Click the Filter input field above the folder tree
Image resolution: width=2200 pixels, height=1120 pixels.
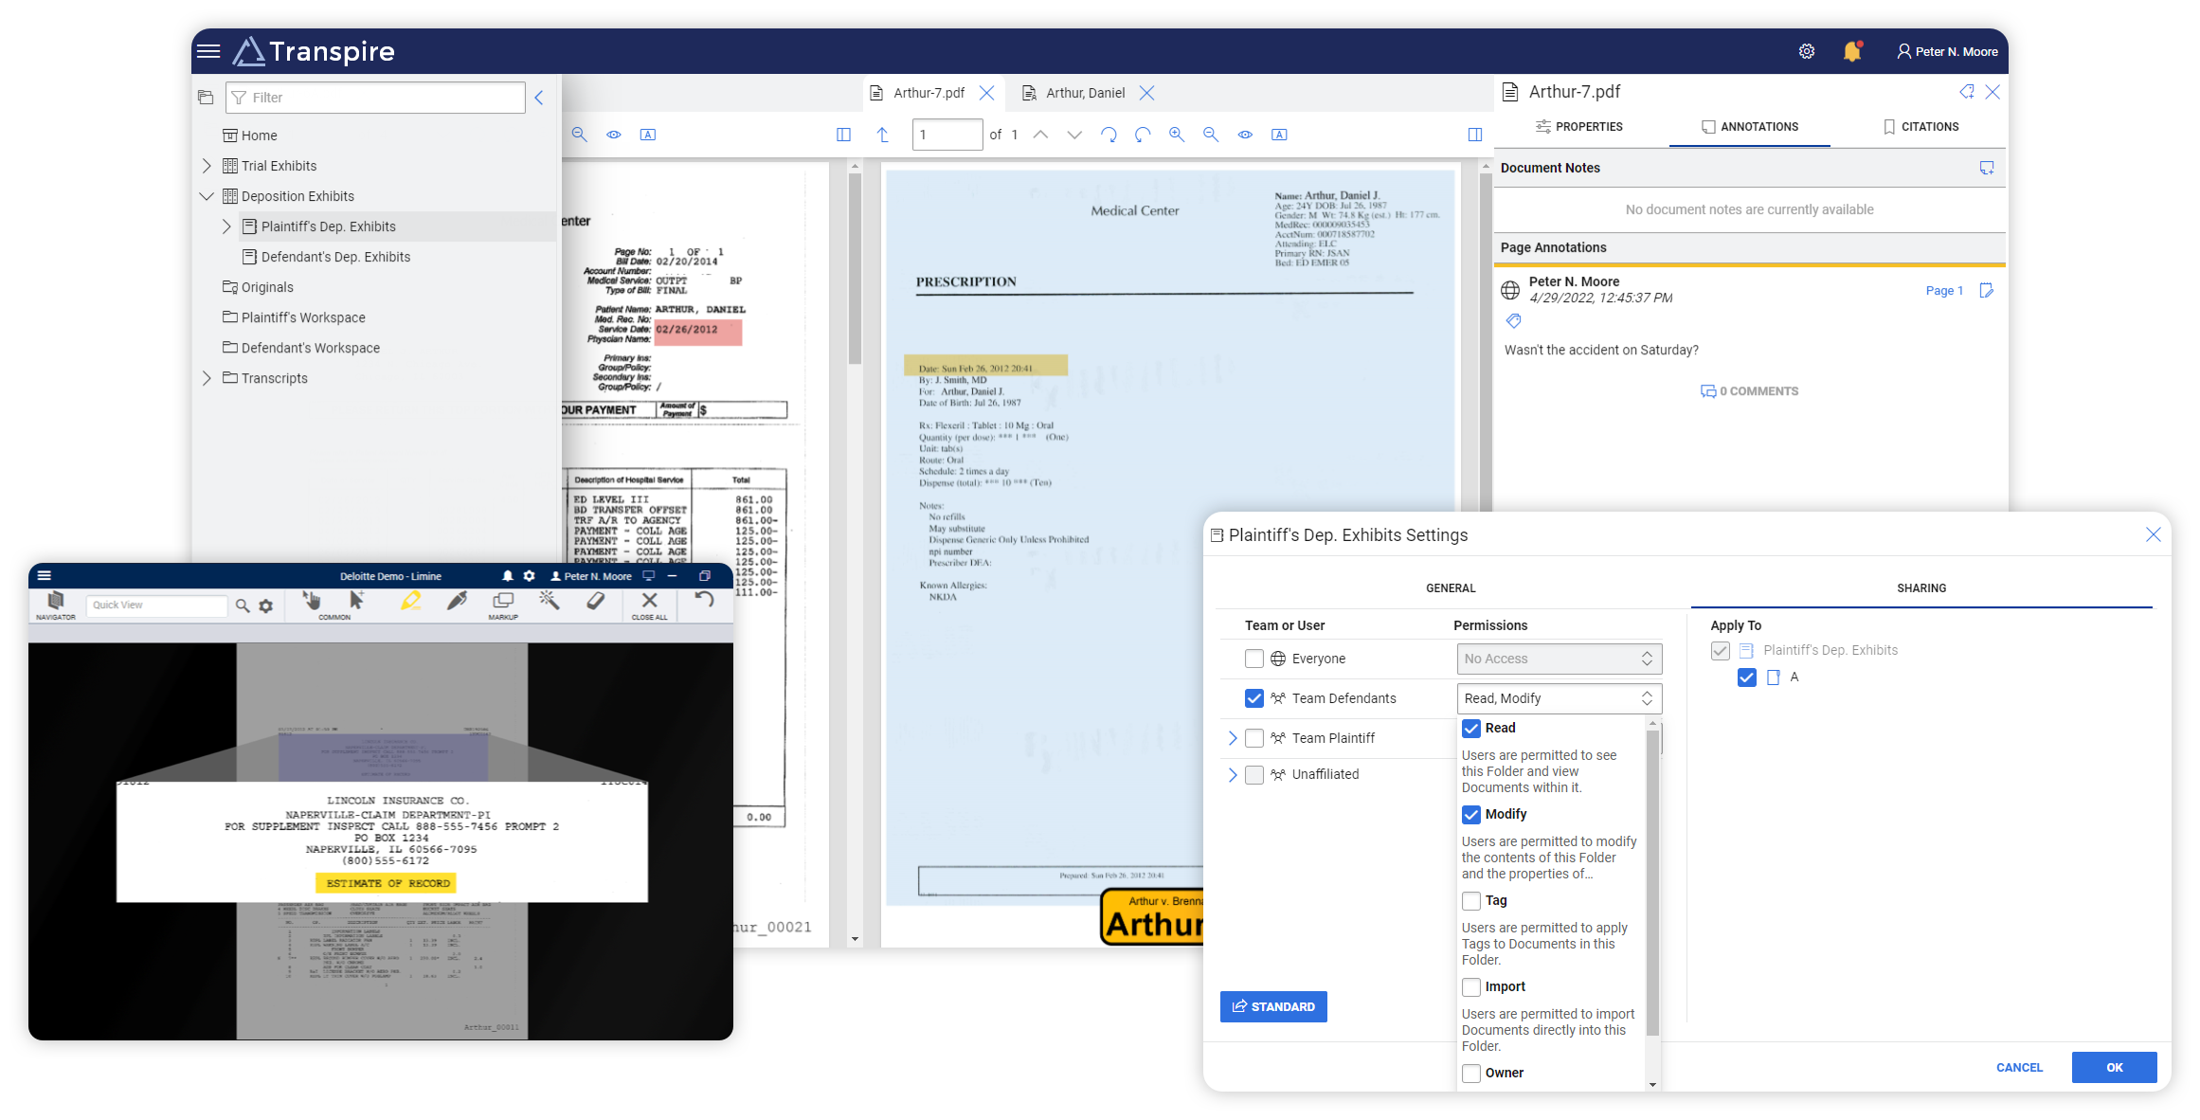pyautogui.click(x=375, y=97)
